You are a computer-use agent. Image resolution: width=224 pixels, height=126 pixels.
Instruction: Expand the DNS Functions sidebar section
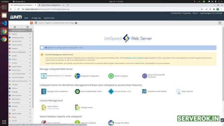pyautogui.click(x=20, y=96)
